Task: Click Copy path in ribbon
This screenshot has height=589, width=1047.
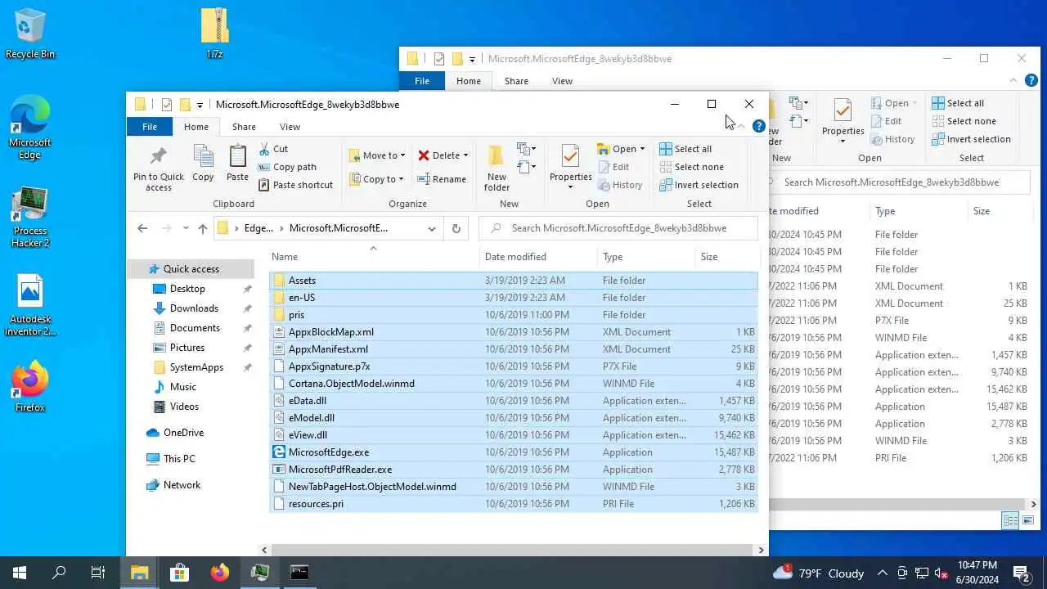Action: point(287,167)
